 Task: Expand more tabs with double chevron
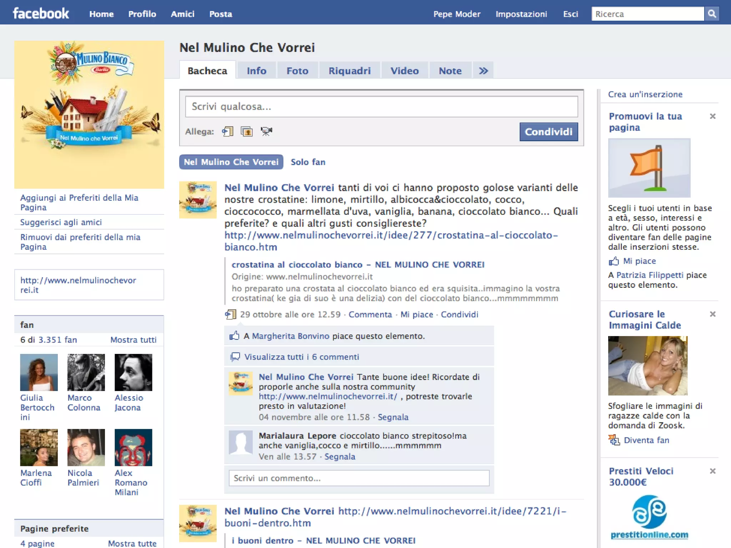(x=483, y=71)
